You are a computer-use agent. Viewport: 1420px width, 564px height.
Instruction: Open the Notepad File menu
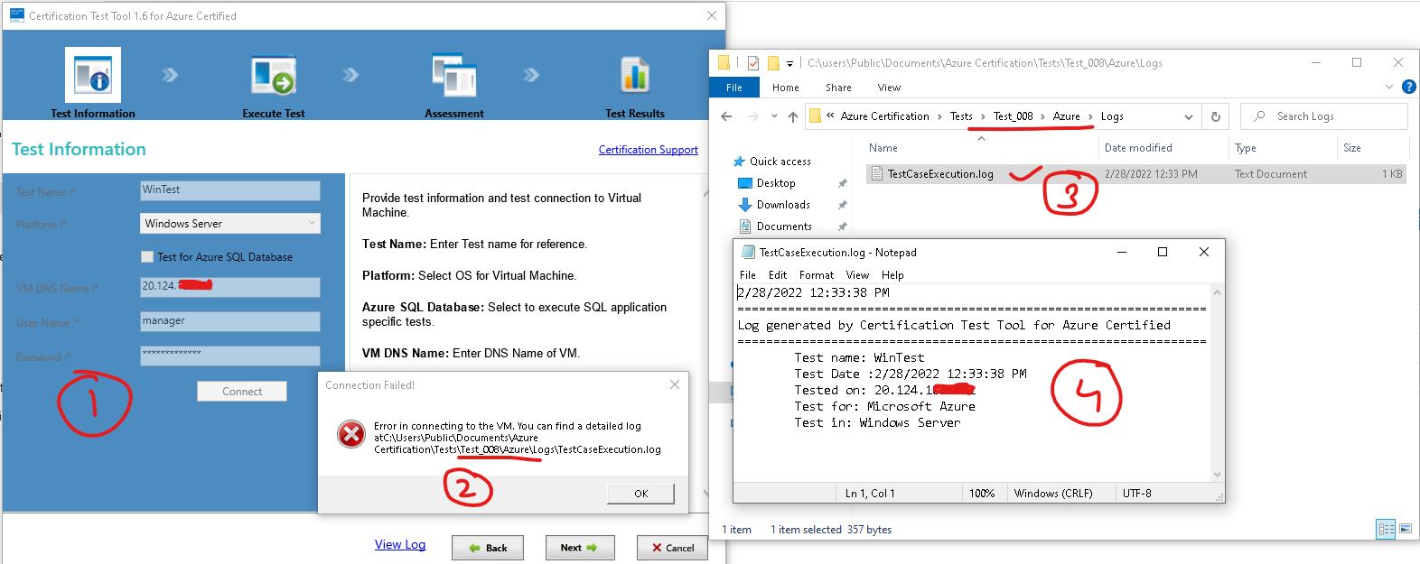tap(748, 275)
